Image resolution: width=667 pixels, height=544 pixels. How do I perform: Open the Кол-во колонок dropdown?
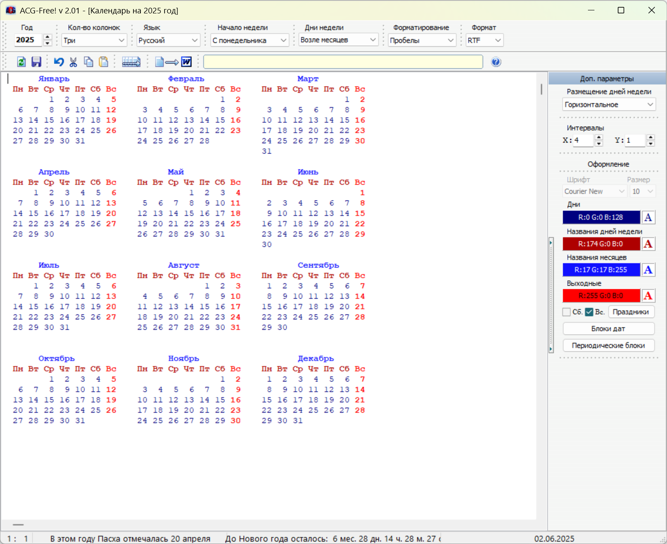tap(94, 40)
